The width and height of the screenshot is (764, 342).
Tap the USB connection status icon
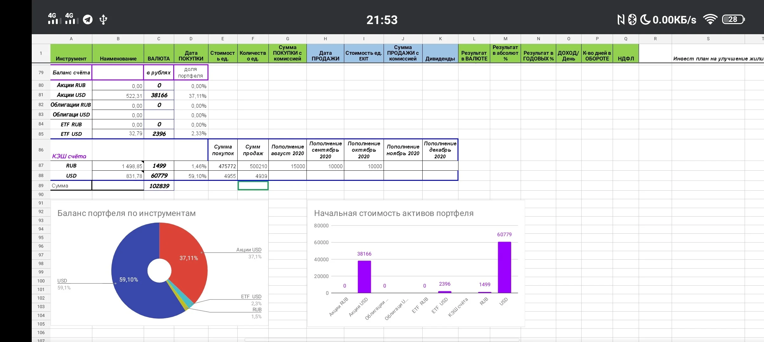(x=103, y=20)
